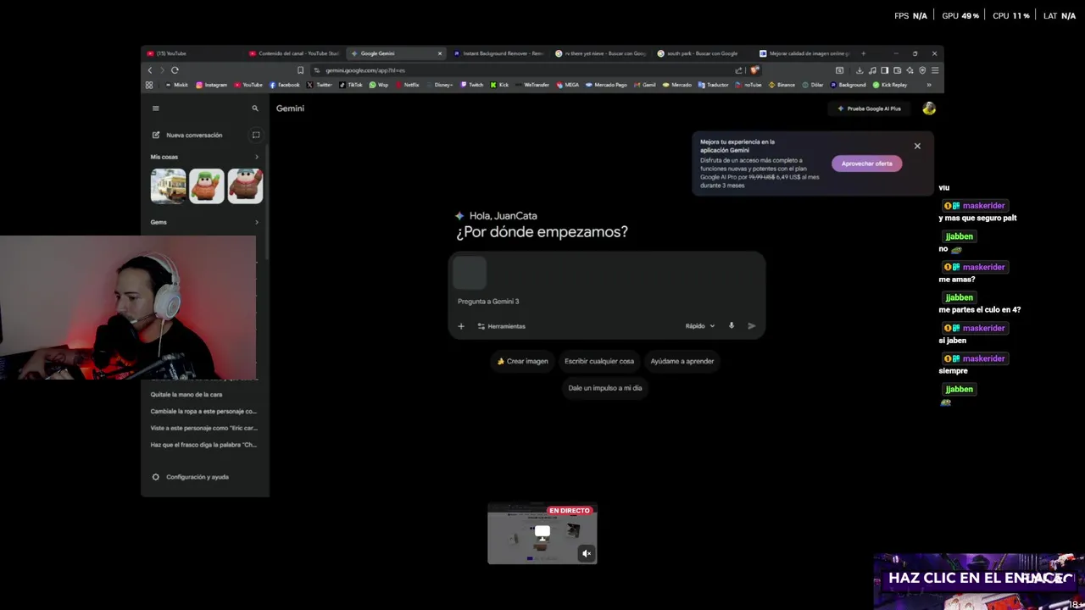Click the send arrow in prompt box

[752, 326]
